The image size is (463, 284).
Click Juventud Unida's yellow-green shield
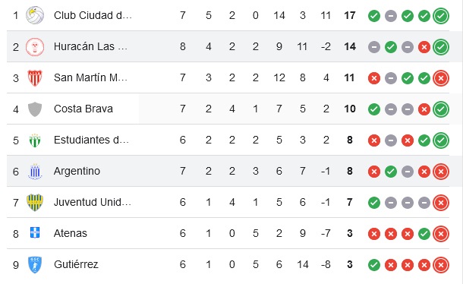(35, 203)
